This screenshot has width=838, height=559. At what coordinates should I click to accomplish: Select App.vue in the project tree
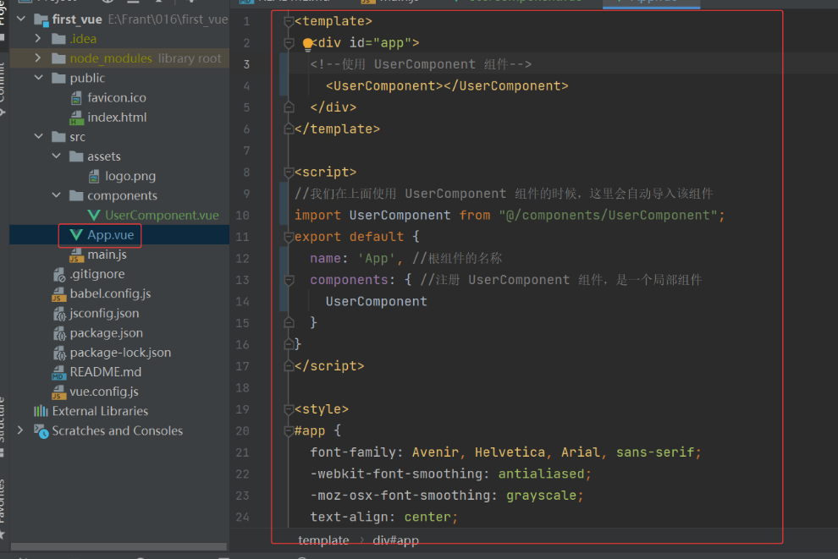(111, 235)
